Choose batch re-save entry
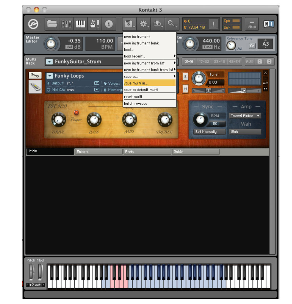Viewport: 292px width, 304px height. (150, 104)
